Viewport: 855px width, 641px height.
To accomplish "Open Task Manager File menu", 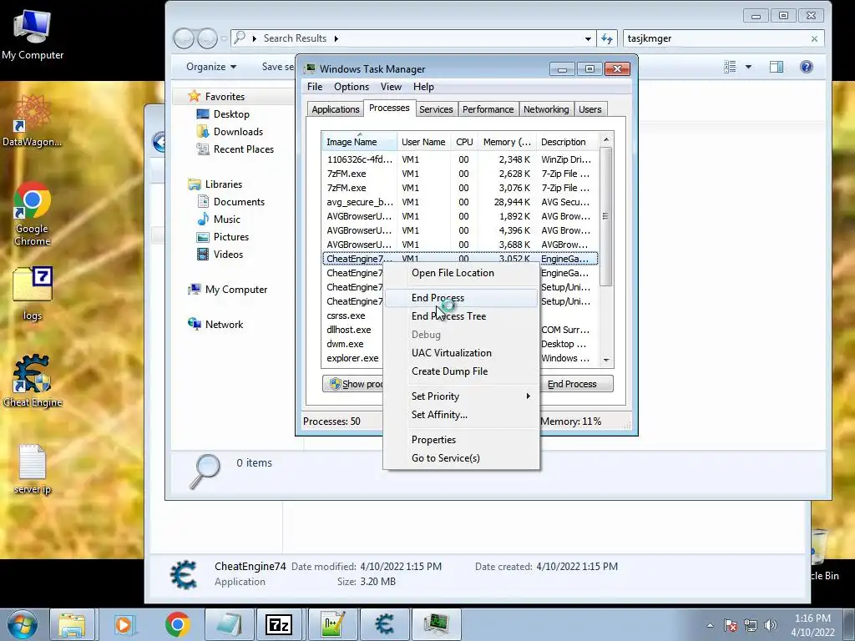I will click(x=315, y=87).
